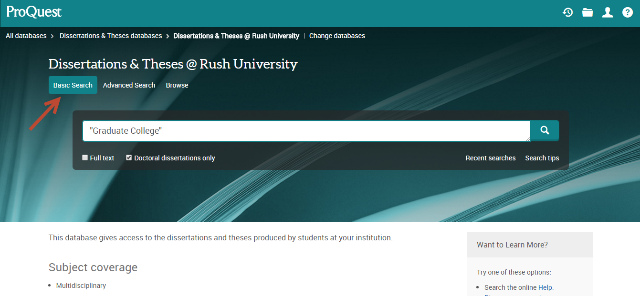Open the Browse tab
Image resolution: width=640 pixels, height=296 pixels.
pos(177,85)
